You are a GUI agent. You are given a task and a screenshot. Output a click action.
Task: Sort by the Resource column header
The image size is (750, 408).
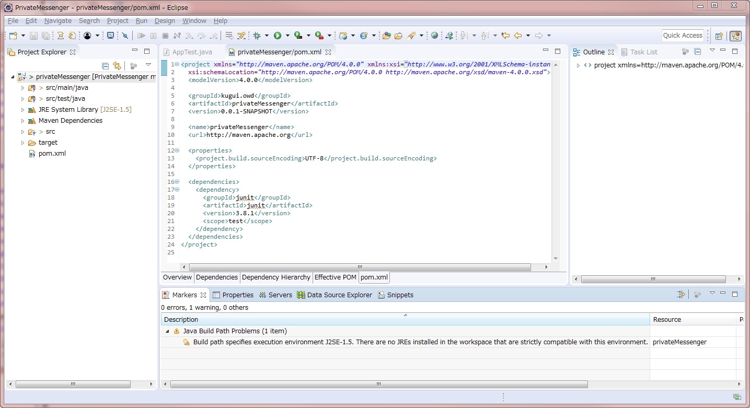tap(694, 320)
